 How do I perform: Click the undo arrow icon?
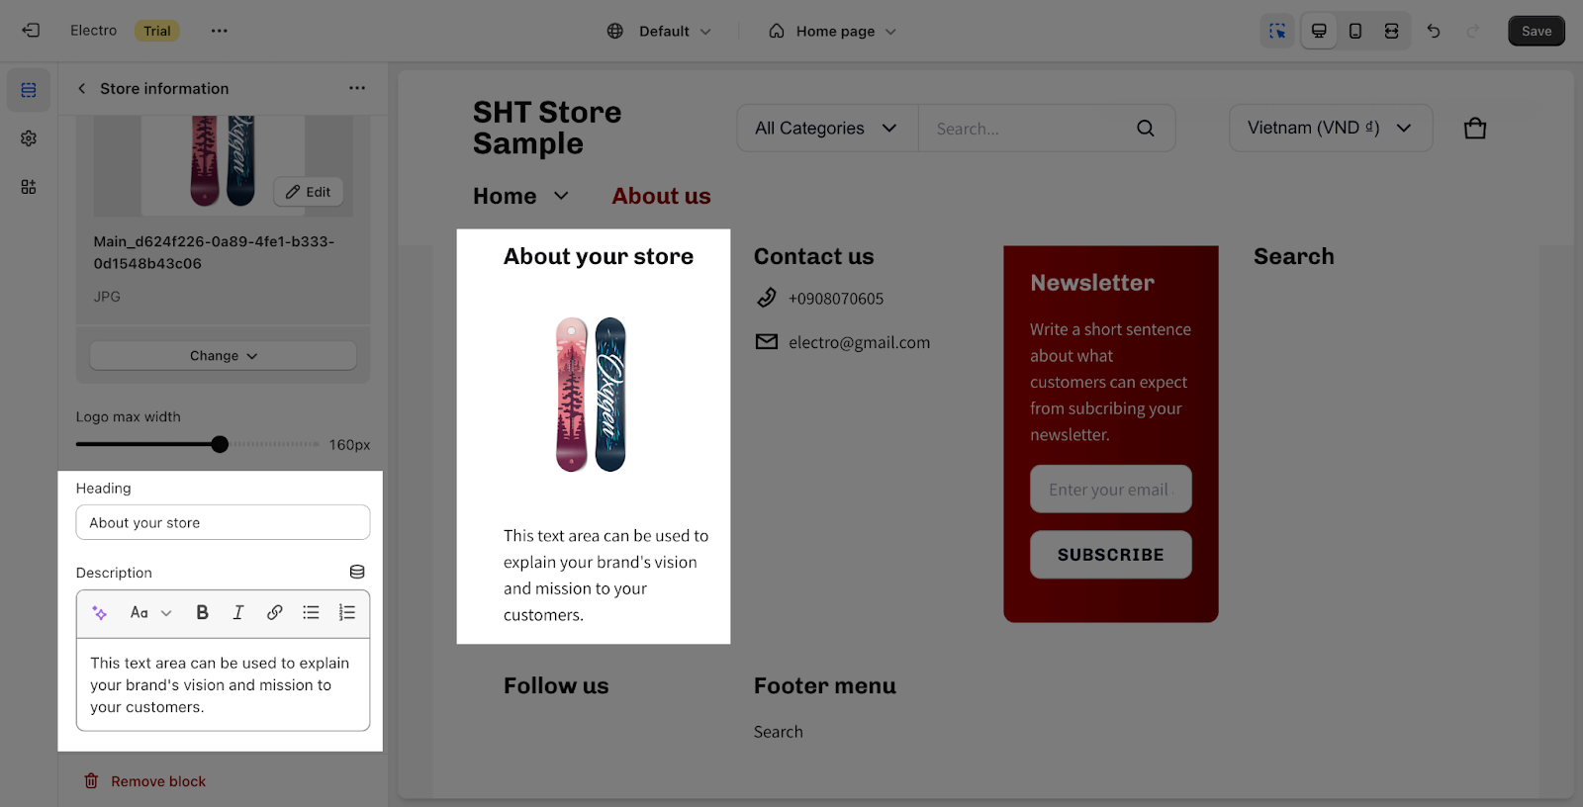point(1434,31)
